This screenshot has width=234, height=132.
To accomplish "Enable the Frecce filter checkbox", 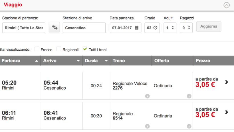I will pos(37,49).
